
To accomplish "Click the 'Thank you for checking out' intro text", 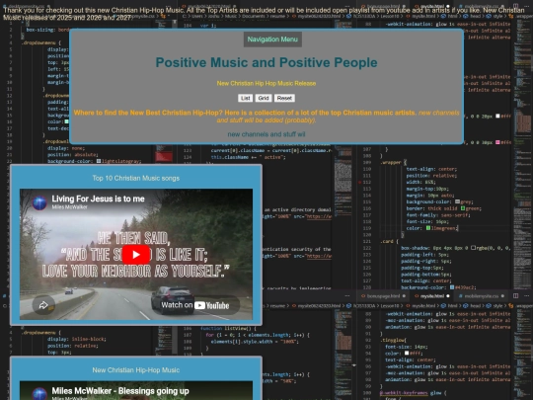I will pyautogui.click(x=264, y=14).
